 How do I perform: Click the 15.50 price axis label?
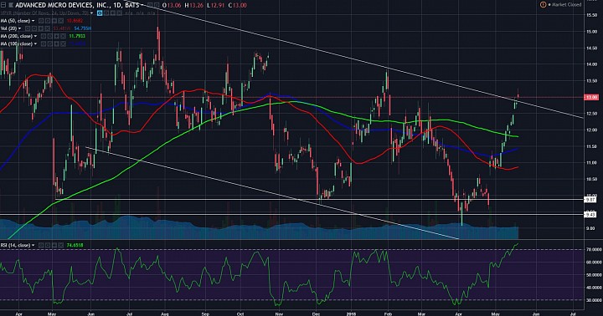[x=591, y=15]
